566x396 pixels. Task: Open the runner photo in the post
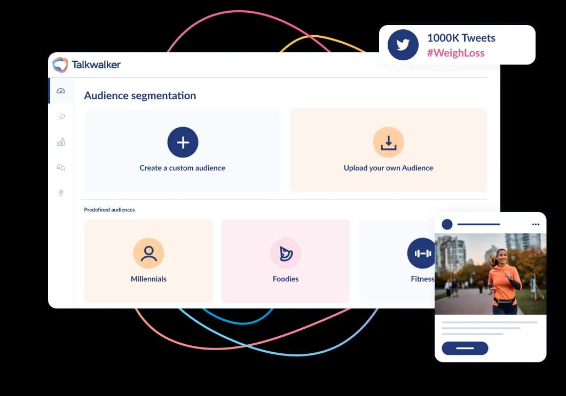[490, 274]
